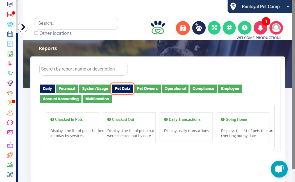Viewport: 295px width, 182px height.
Task: Click the page's vertical scrollbar
Action: (x=294, y=84)
